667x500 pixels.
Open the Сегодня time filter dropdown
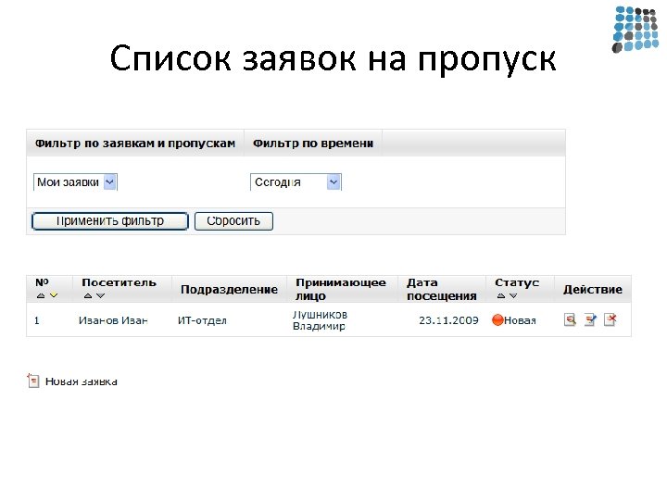(296, 182)
